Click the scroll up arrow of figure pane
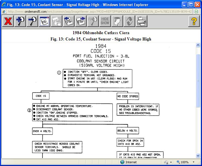This screenshot has width=202, height=166. pyautogui.click(x=198, y=45)
